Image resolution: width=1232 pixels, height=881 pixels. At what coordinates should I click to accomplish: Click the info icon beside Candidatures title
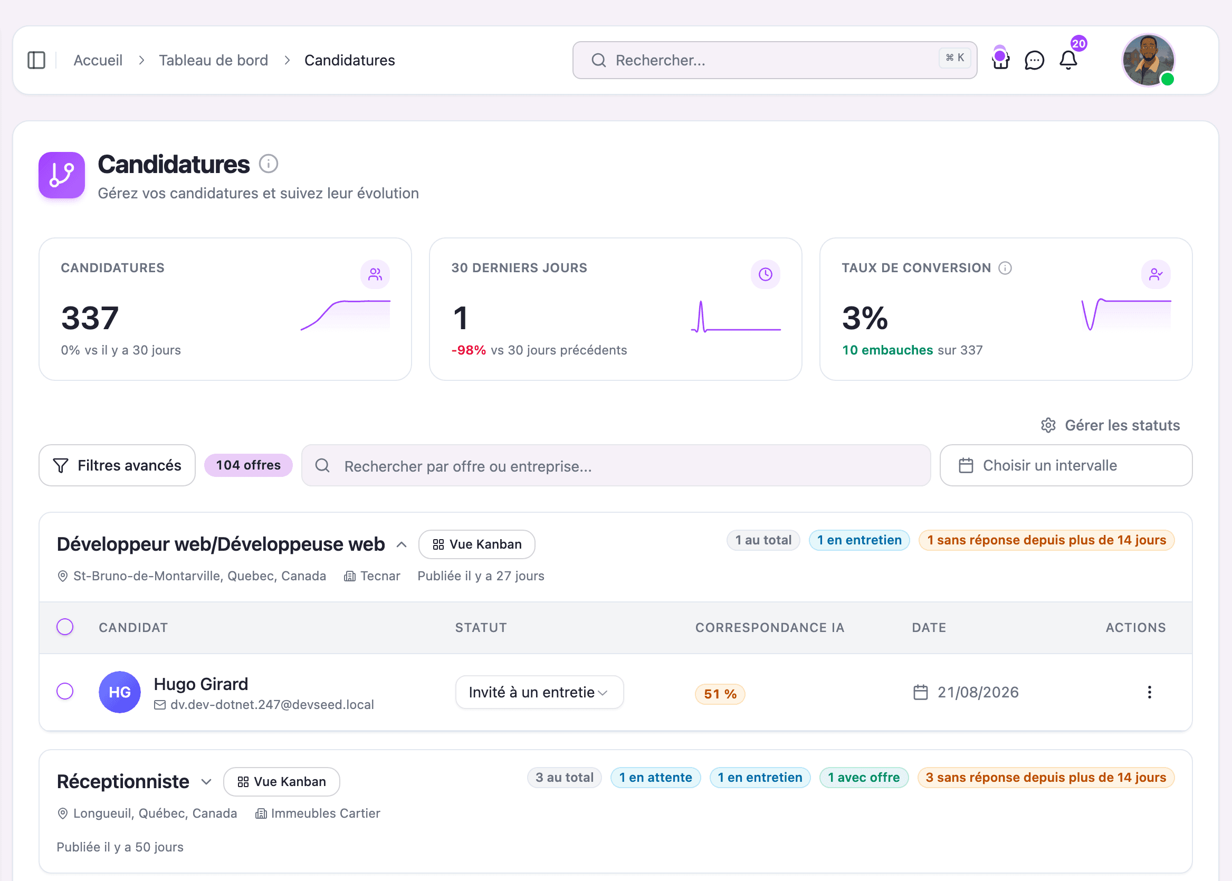(x=268, y=164)
